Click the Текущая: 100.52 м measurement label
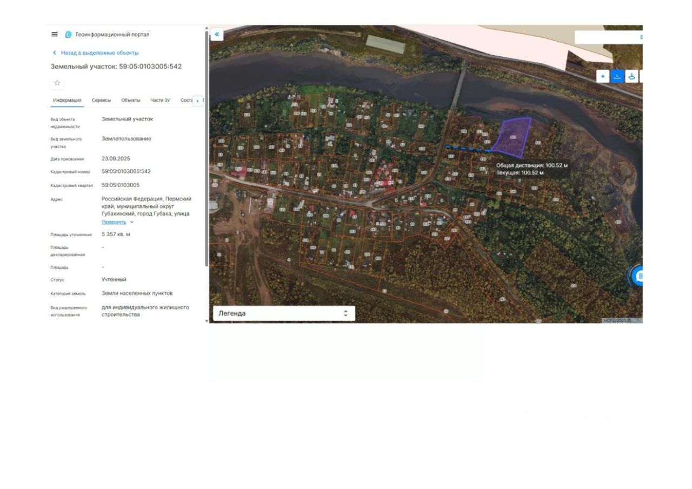Viewport: 692px width, 489px height. 520,173
